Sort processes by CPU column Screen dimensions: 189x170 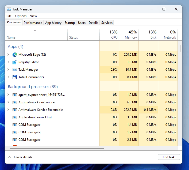[109, 35]
